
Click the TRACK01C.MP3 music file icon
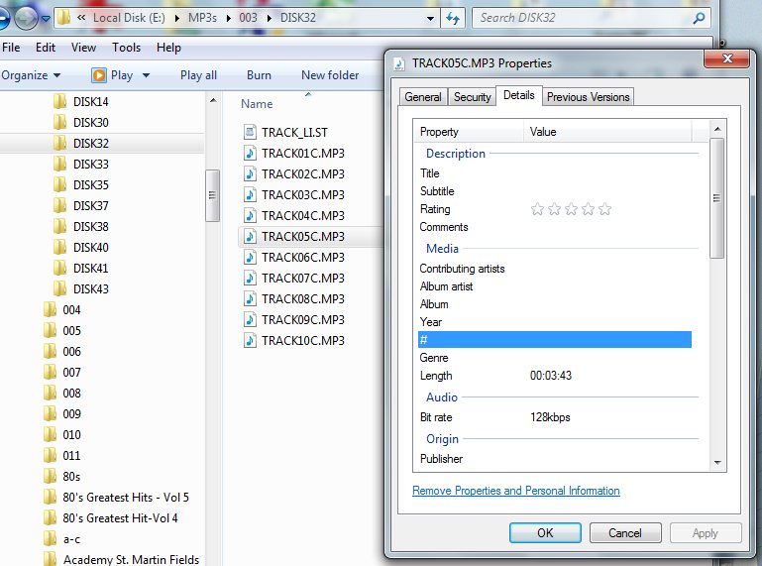coord(250,153)
